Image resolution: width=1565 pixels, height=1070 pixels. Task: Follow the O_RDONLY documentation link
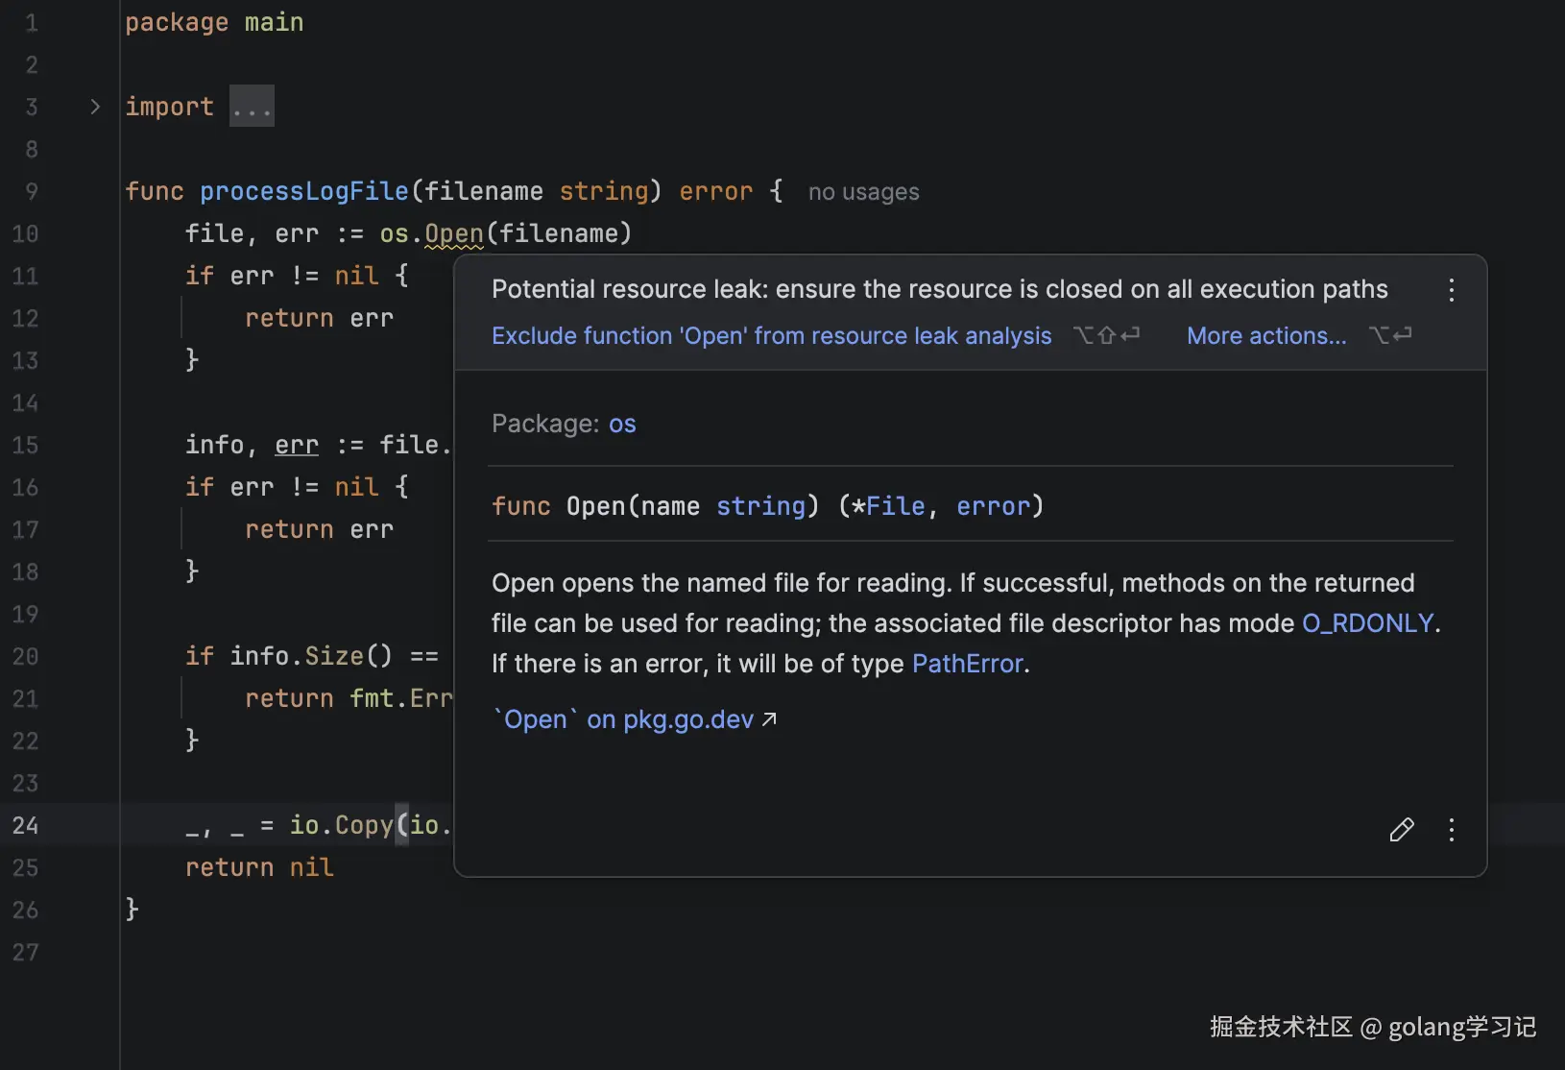tap(1367, 623)
